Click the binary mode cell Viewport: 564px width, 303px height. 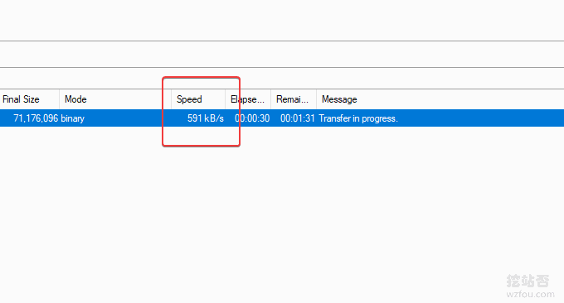(73, 118)
